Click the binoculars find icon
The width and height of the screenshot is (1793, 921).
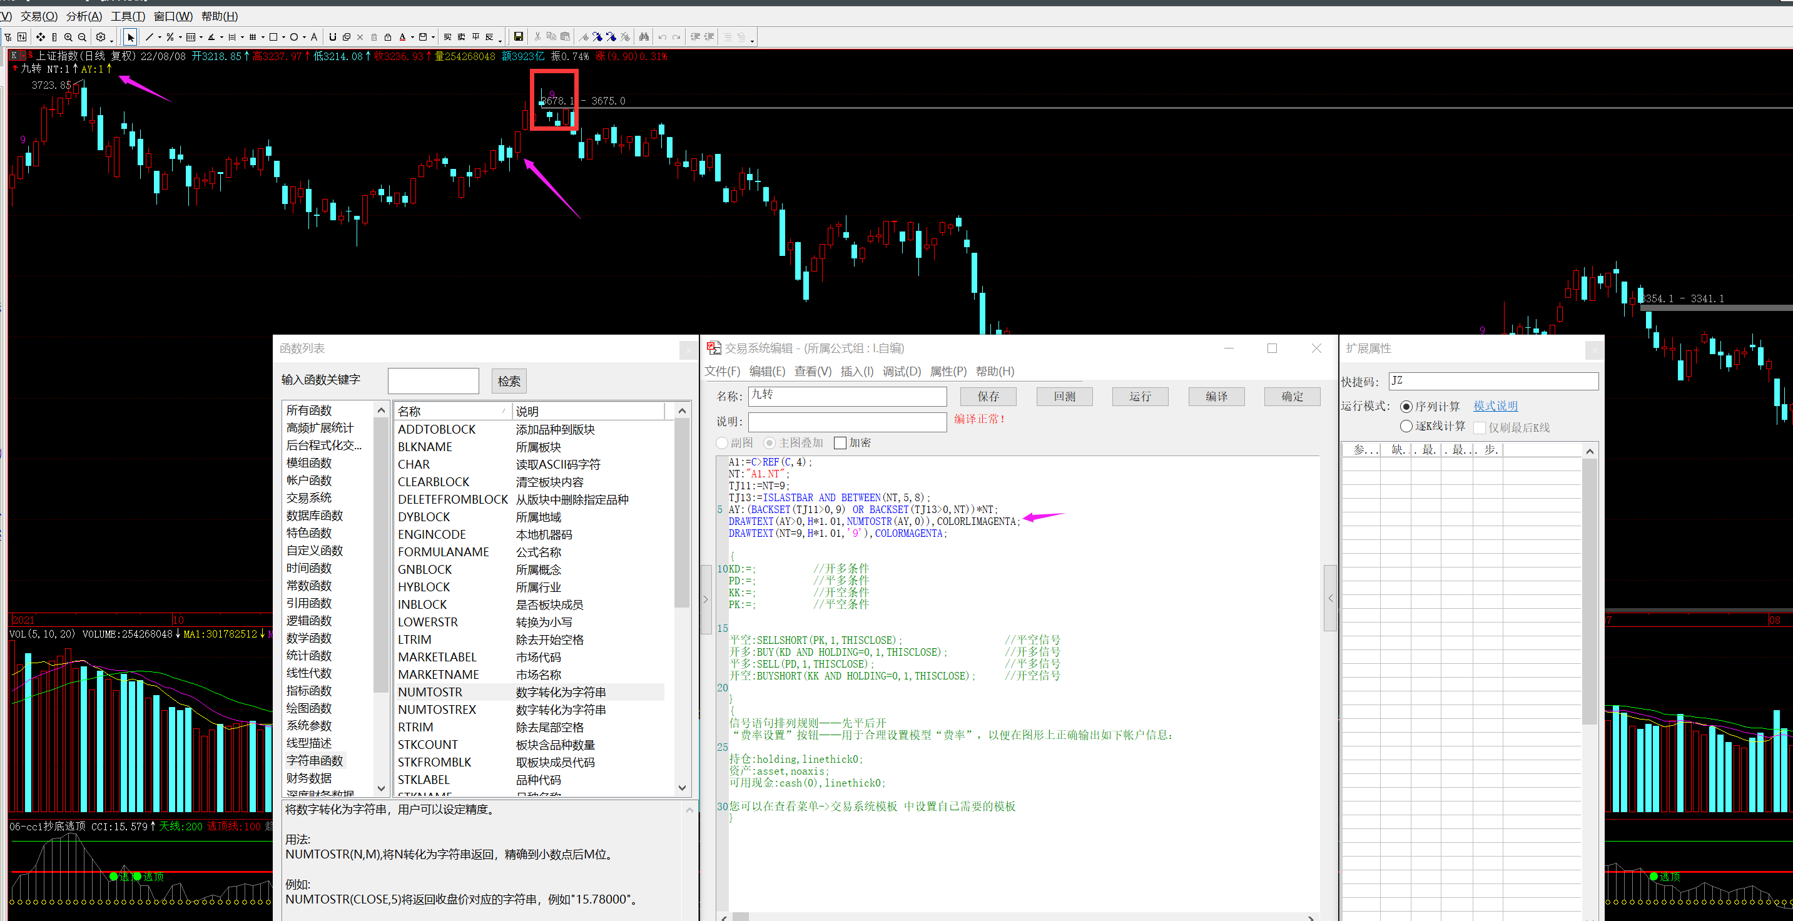coord(644,37)
